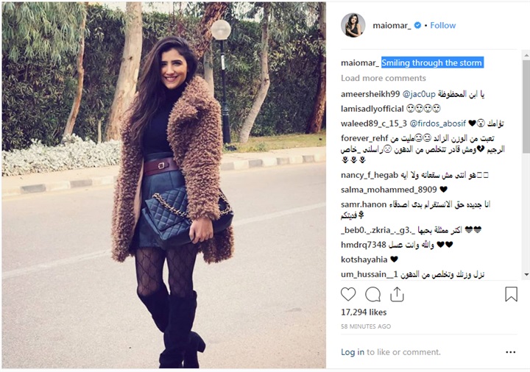Open the three-dot more options menu
Viewport: 530px width, 372px height.
tap(510, 352)
